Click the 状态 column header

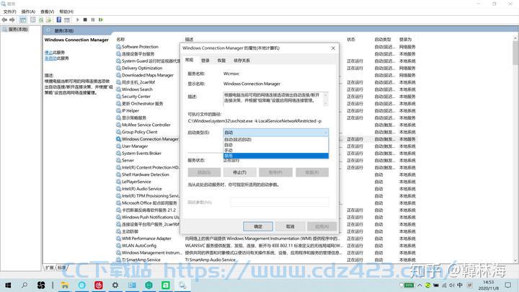(351, 40)
